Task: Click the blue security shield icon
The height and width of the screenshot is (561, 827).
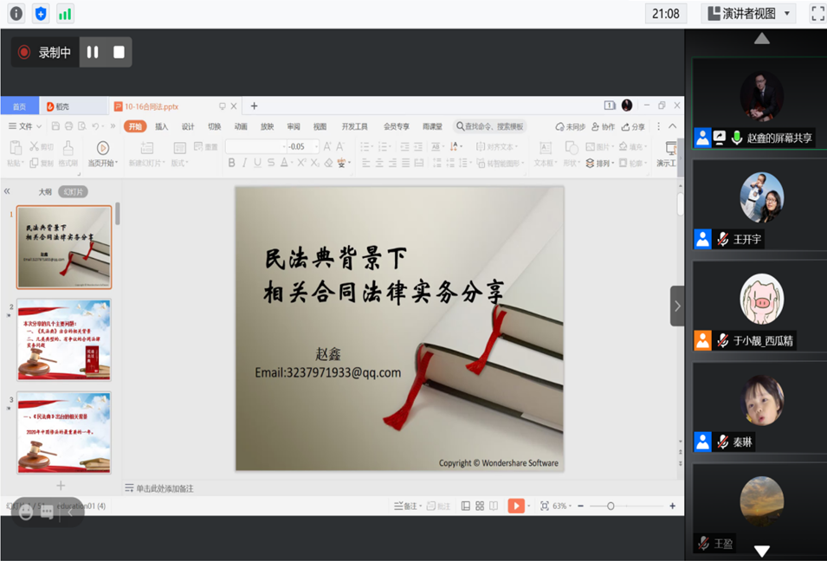Action: click(41, 13)
